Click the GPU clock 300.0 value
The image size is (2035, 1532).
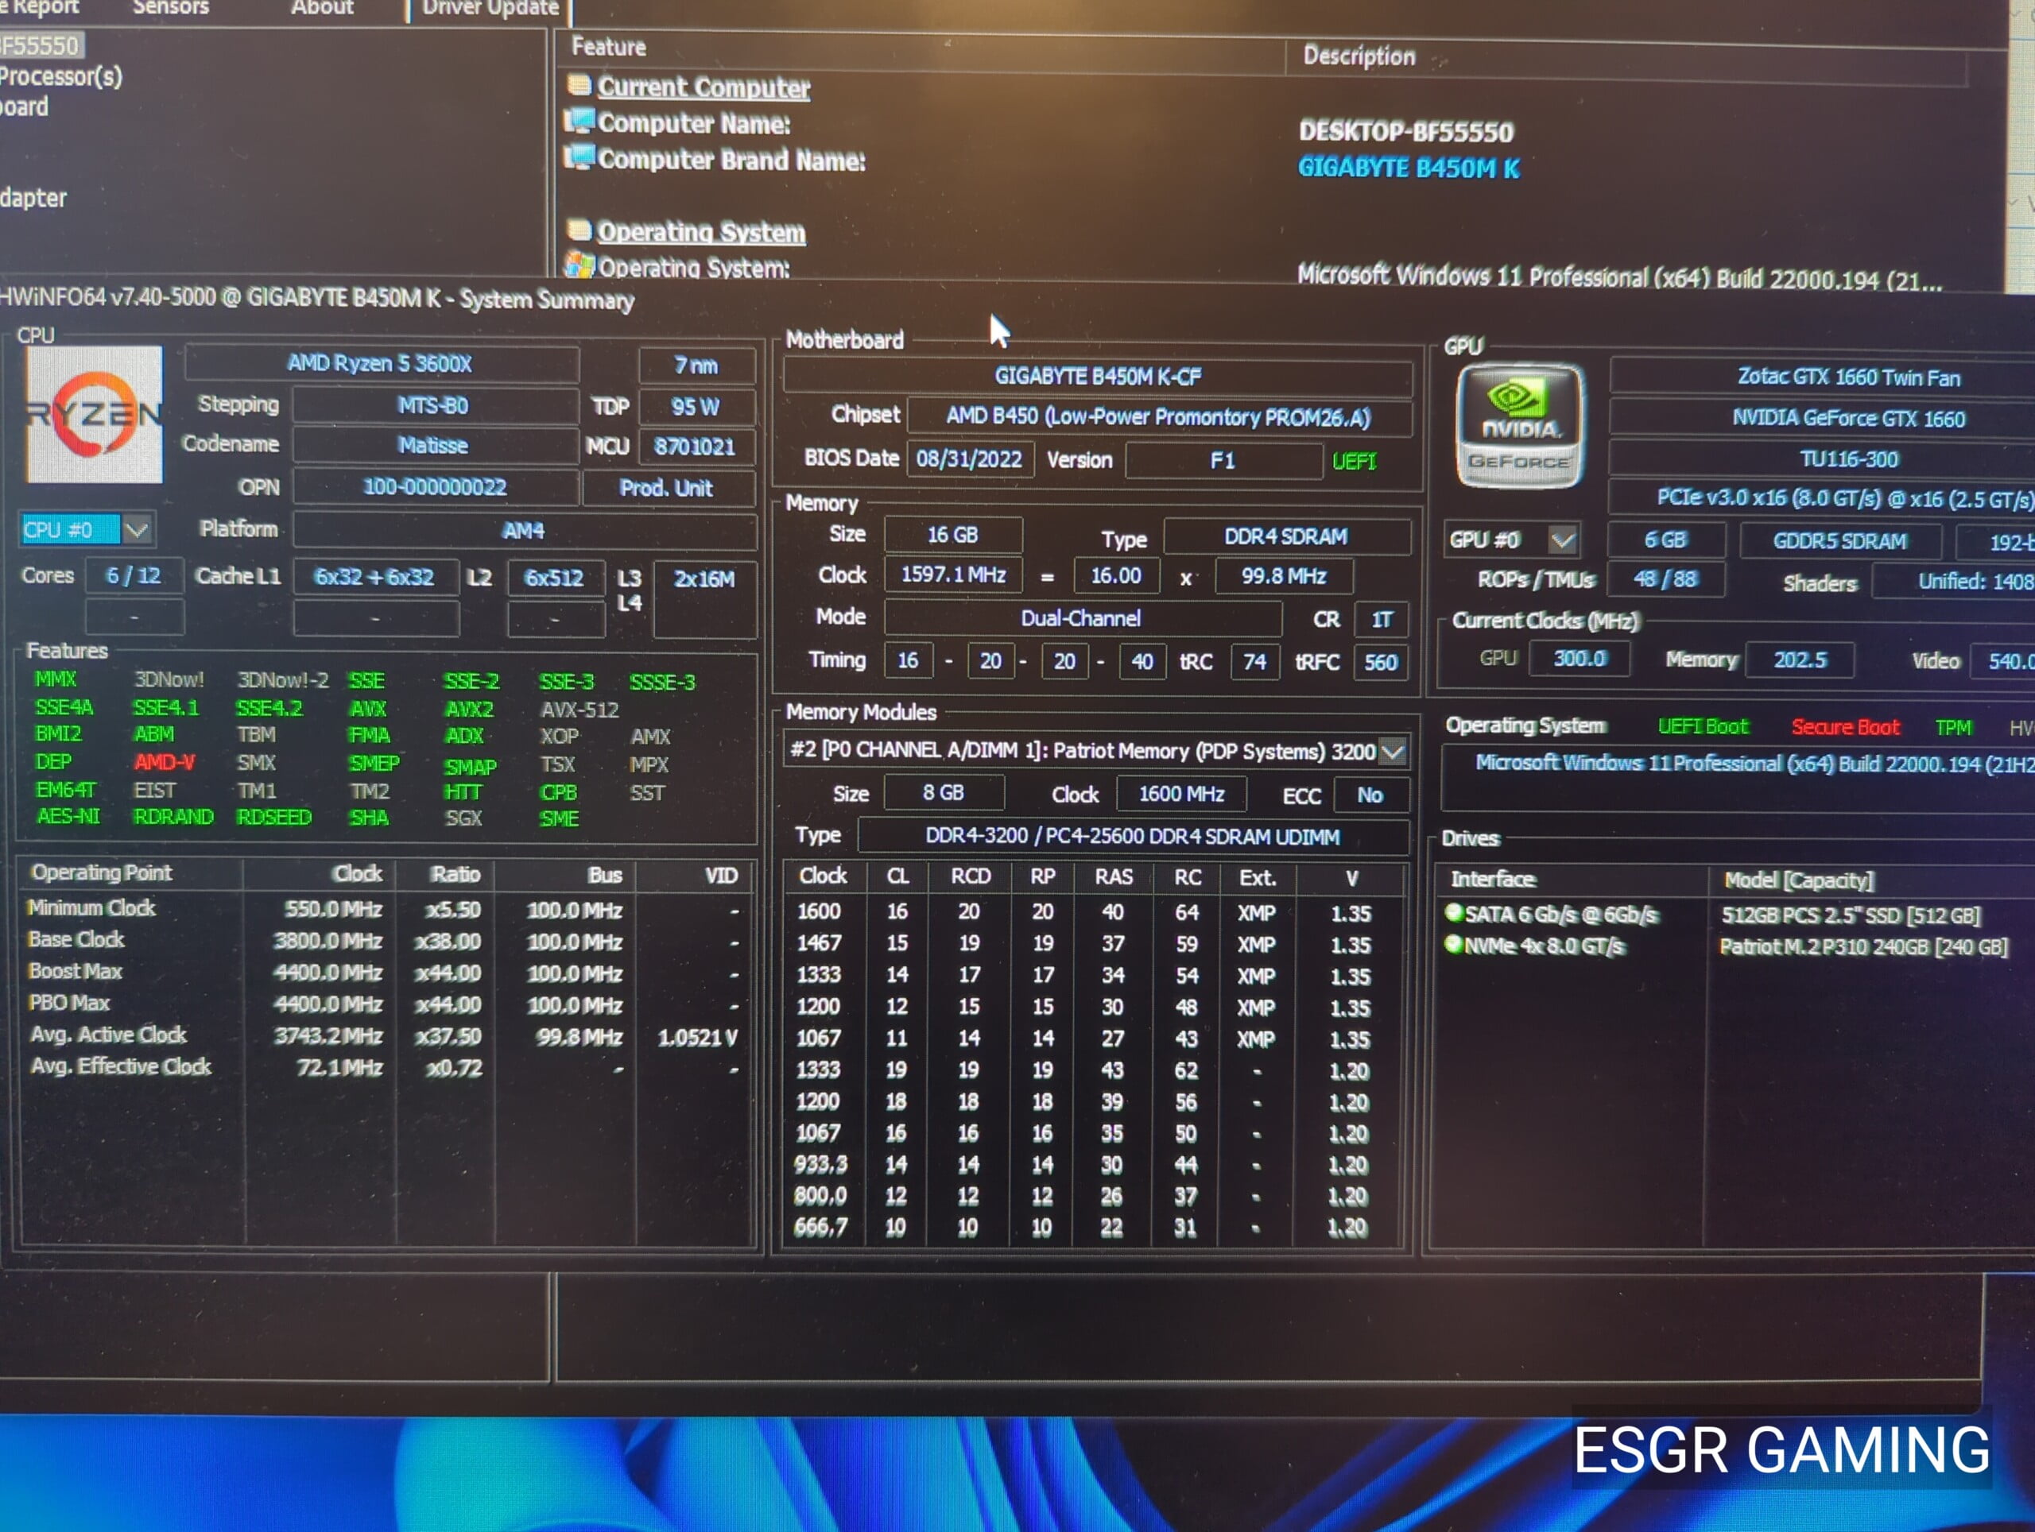click(x=1580, y=659)
